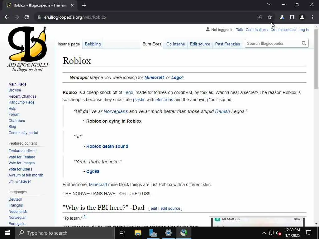Open the plastic article link
Screen dimensions: 319x239
139,100
